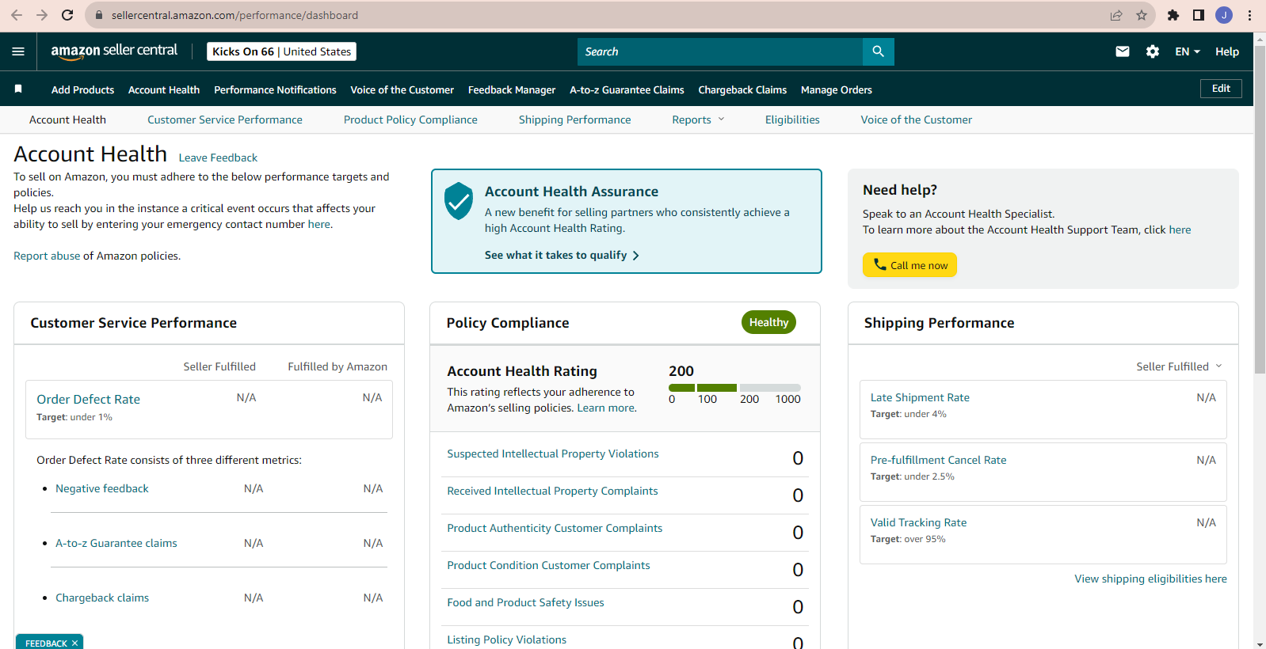Click the browser forward arrow
This screenshot has height=649, width=1266.
click(42, 15)
